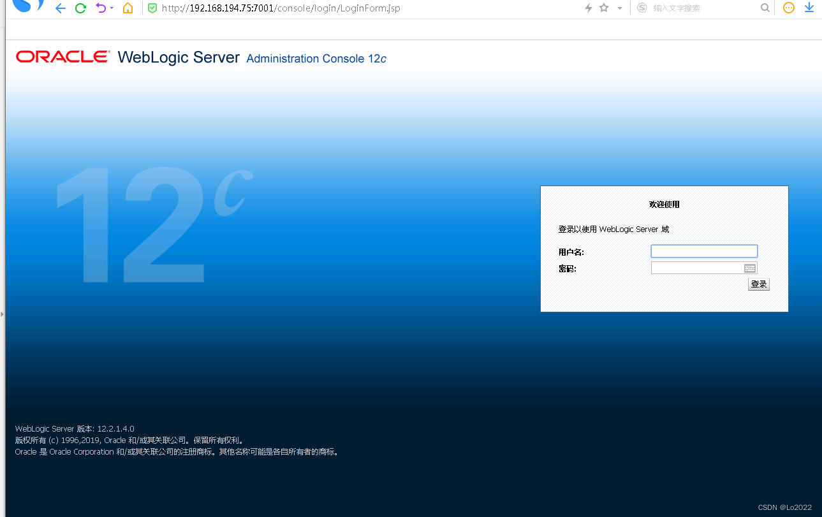Open the orange more-options circle icon
Screen dimensions: 822x517
click(x=789, y=8)
